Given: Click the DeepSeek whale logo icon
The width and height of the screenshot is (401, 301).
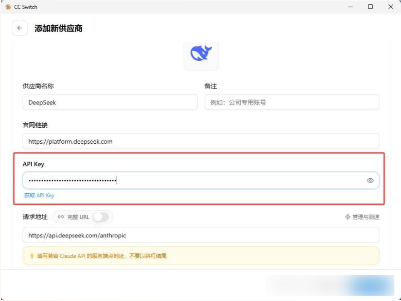Looking at the screenshot, I should [201, 53].
